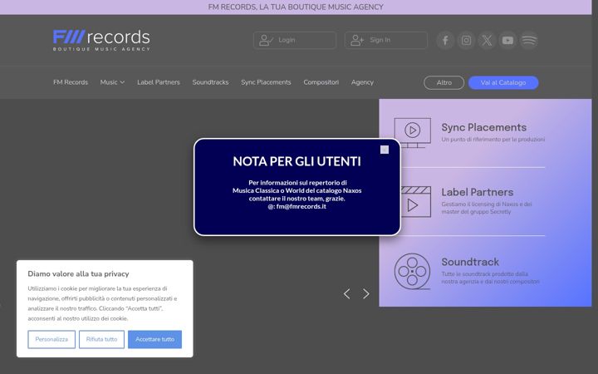Screen dimensions: 598x374
Task: Open FM Records nav item
Action: 71,82
